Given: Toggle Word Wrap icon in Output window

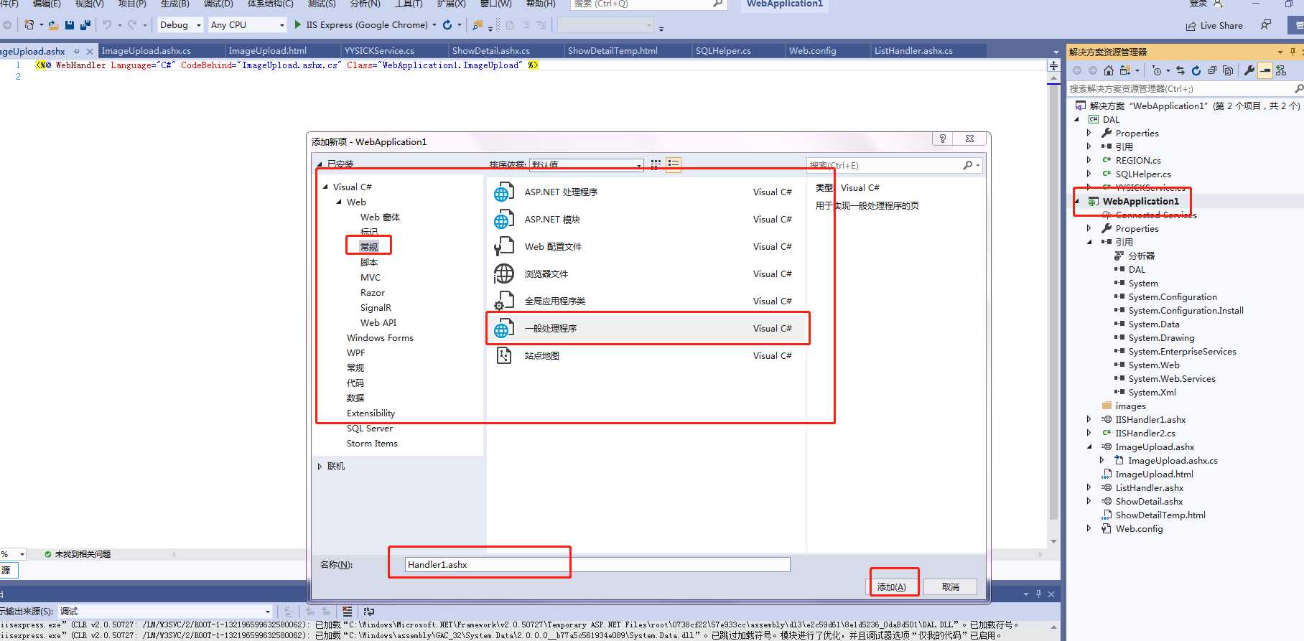Looking at the screenshot, I should point(369,612).
